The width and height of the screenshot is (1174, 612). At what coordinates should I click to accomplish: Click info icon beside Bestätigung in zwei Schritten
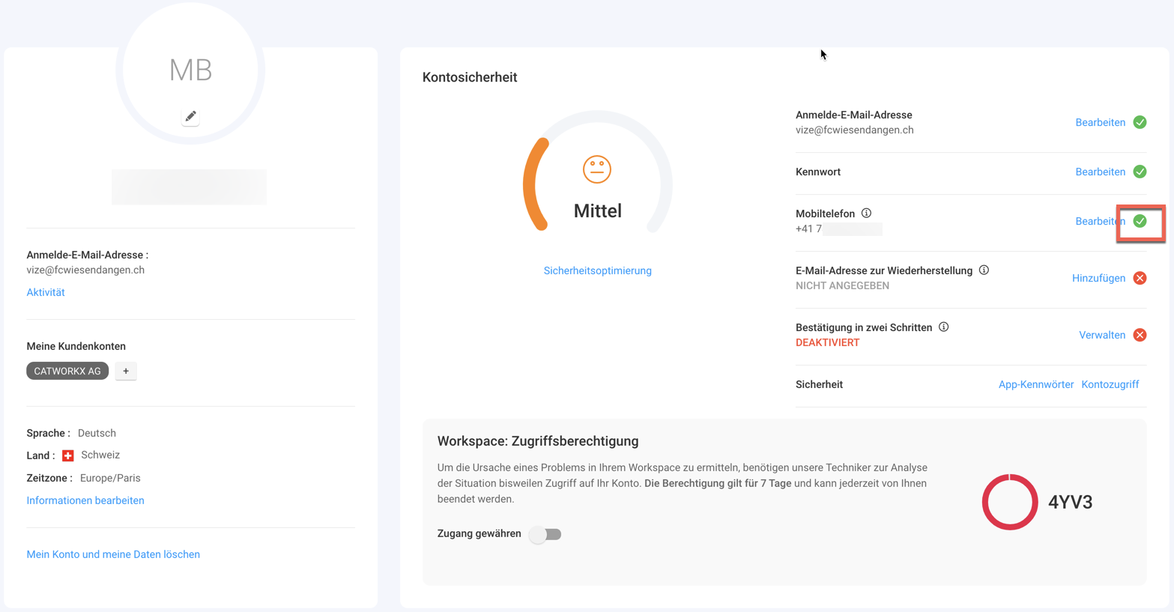[943, 327]
